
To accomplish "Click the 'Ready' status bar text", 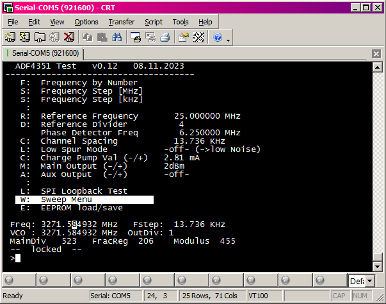I will pos(13,296).
